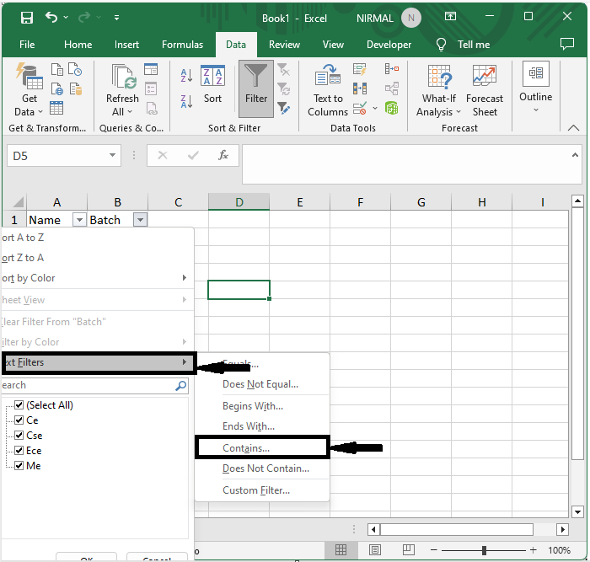Uncheck the (Select All) checkbox
This screenshot has width=590, height=562.
click(19, 404)
